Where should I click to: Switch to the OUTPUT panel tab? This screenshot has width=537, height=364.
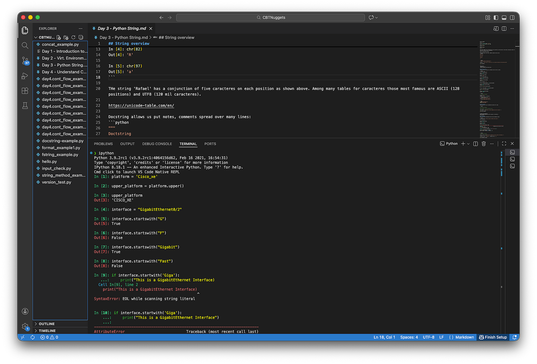coord(127,144)
